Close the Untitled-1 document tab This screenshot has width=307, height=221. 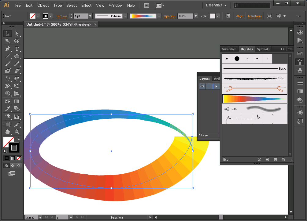click(x=95, y=24)
